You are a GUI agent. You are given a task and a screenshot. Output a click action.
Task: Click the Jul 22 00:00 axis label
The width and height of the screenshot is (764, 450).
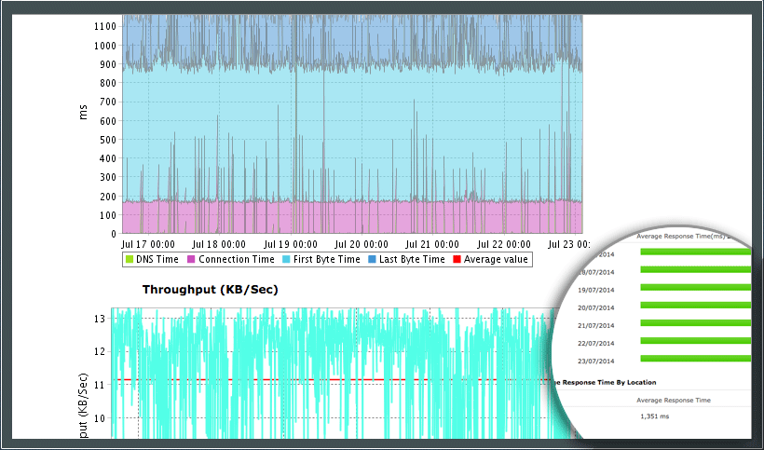[504, 244]
